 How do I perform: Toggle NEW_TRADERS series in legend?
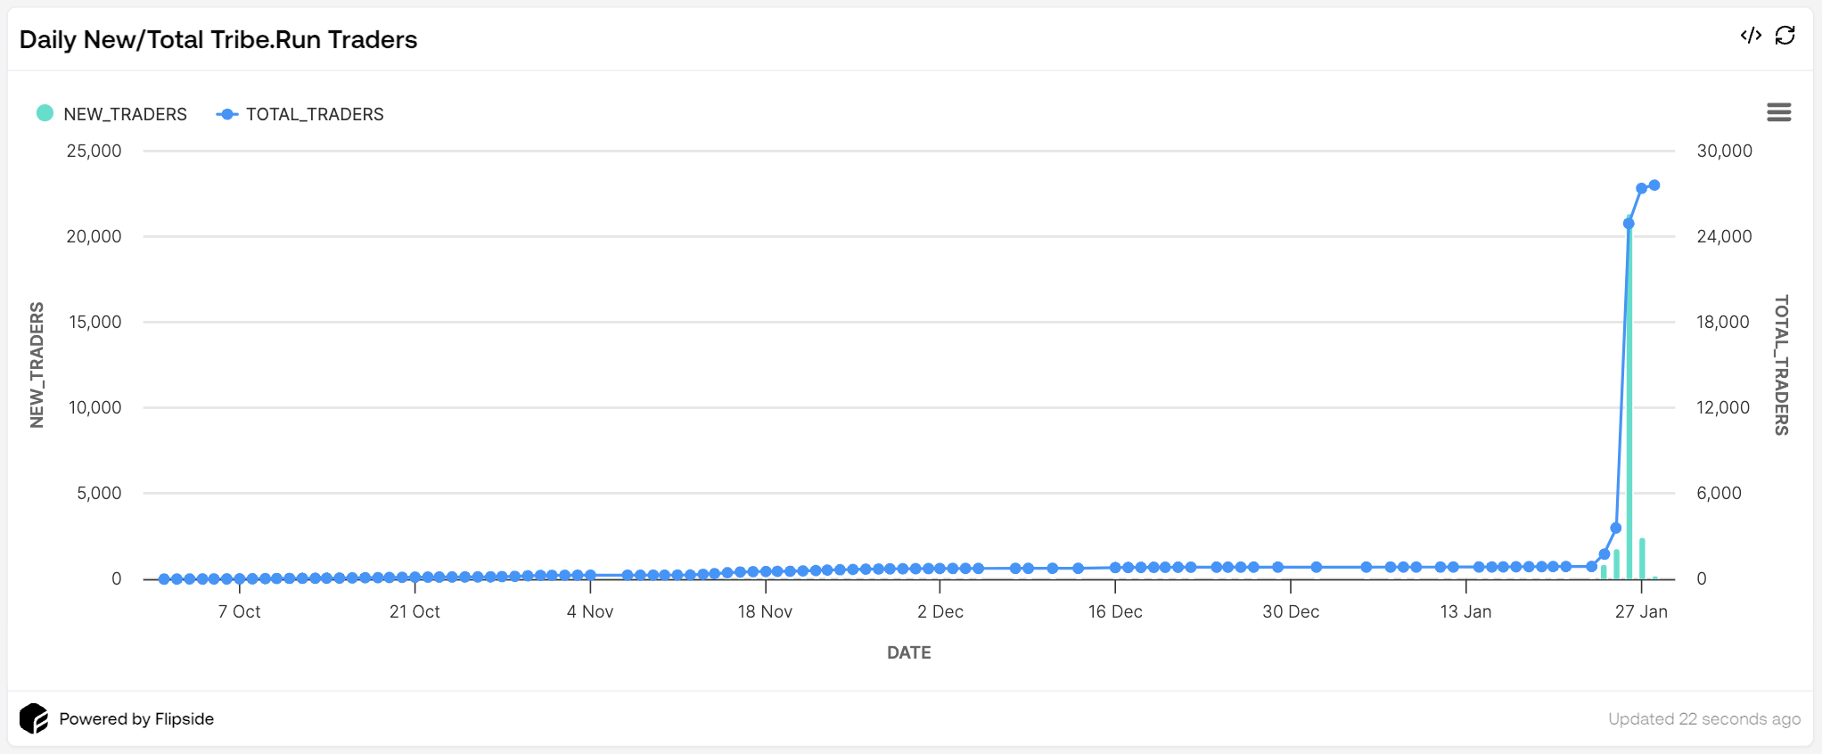point(125,114)
